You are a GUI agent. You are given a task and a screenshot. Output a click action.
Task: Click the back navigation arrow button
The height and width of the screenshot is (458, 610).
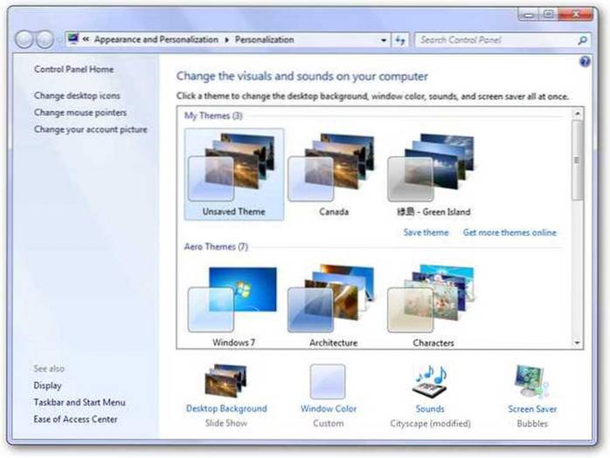[x=24, y=40]
